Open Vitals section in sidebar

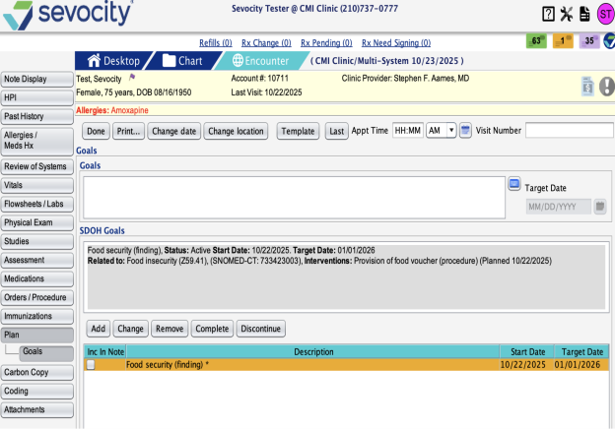(x=37, y=185)
